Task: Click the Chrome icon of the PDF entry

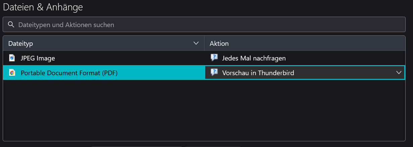Action: (12, 72)
